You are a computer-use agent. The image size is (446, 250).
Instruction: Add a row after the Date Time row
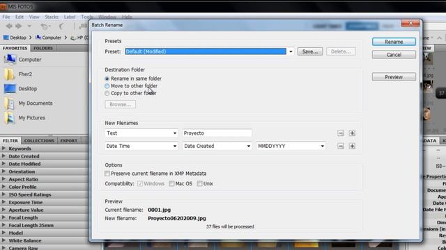click(352, 147)
